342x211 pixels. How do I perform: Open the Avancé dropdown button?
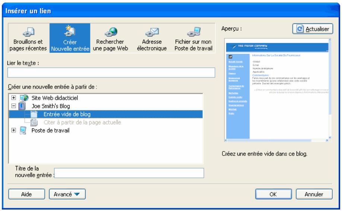67,194
